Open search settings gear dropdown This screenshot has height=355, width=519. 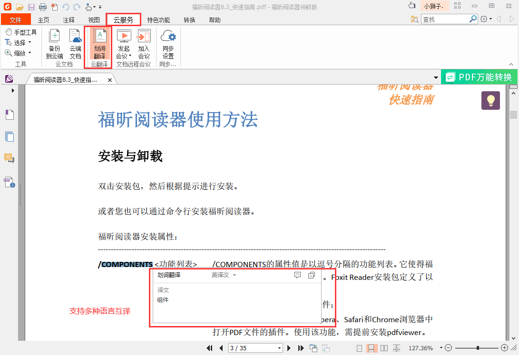click(486, 19)
